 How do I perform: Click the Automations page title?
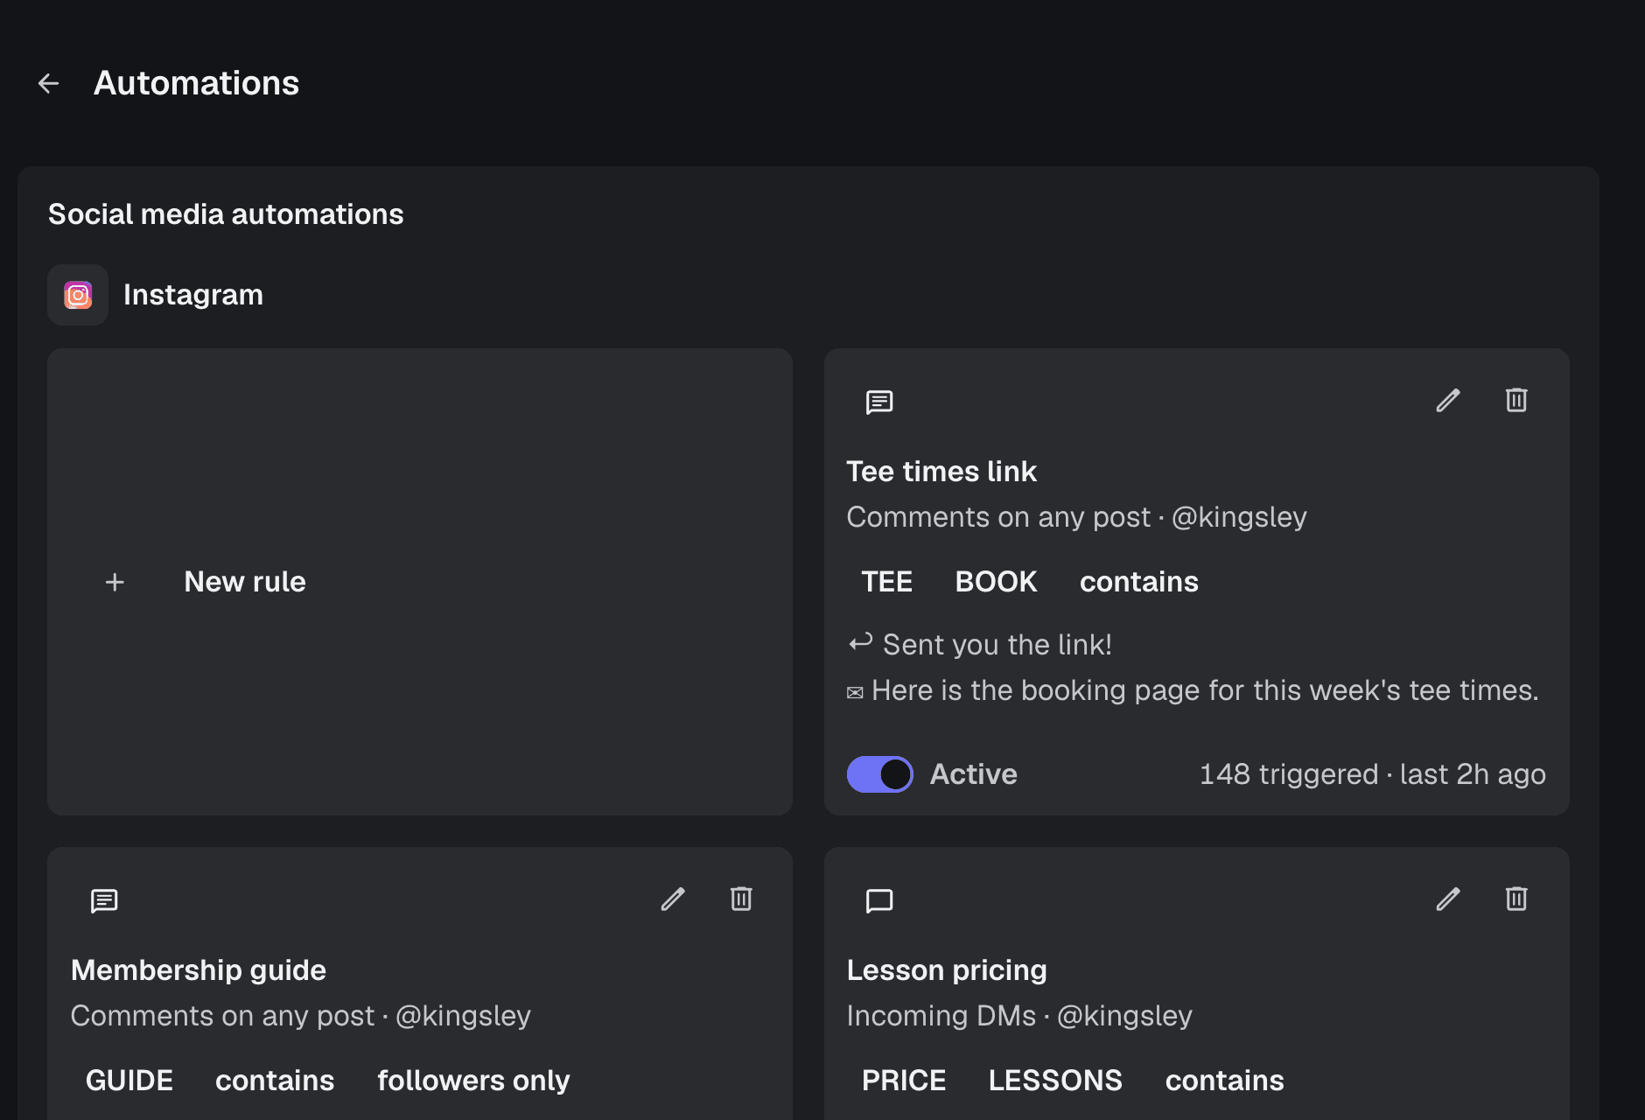pyautogui.click(x=197, y=83)
